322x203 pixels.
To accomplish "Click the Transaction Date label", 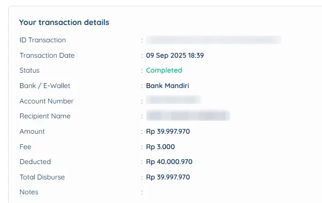I will [47, 55].
